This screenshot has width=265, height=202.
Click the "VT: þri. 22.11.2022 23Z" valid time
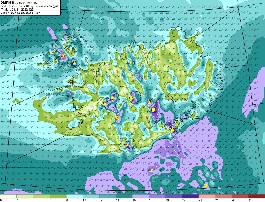pos(16,13)
